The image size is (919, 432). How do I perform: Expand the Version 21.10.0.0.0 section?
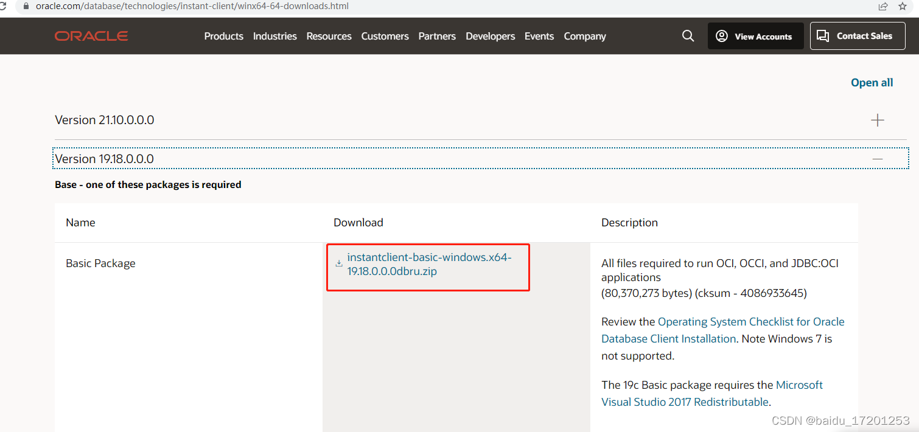[x=878, y=120]
